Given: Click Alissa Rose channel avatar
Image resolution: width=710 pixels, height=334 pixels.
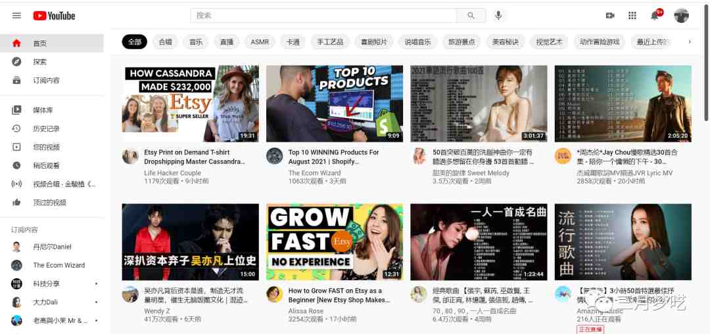Looking at the screenshot, I should (x=274, y=294).
